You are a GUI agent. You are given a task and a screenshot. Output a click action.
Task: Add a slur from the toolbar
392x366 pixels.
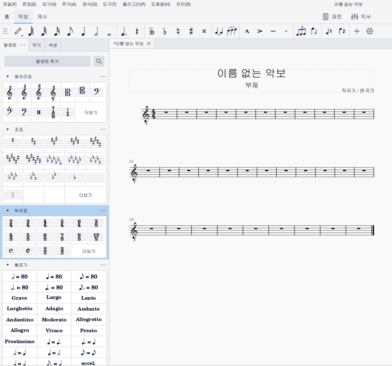pyautogui.click(x=232, y=31)
